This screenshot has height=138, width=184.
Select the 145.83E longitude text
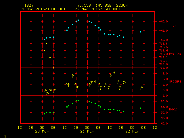coord(105,5)
